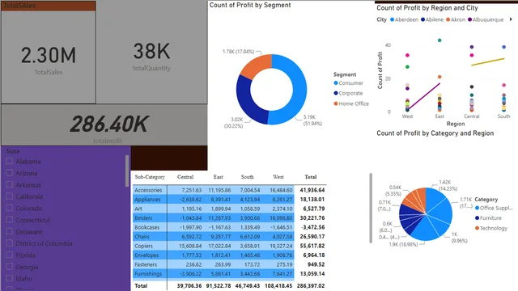The image size is (518, 291).
Task: Sort by the Central column header
Action: click(x=185, y=177)
